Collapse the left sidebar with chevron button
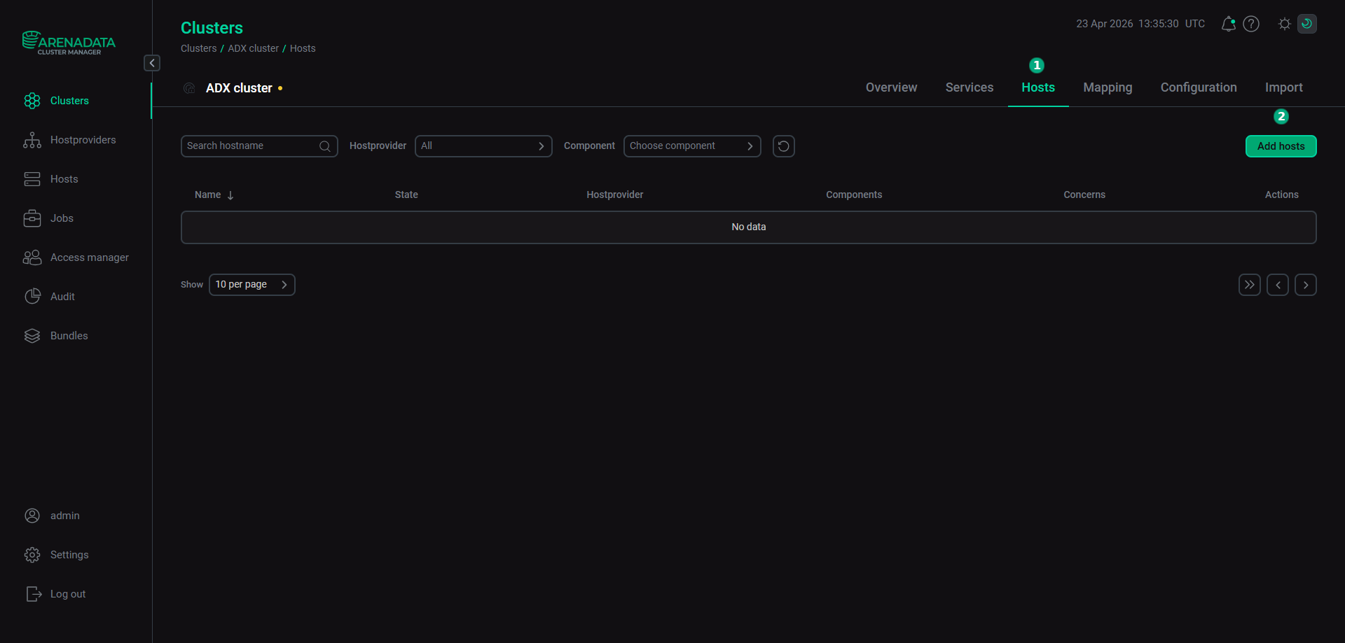1345x643 pixels. (x=152, y=63)
